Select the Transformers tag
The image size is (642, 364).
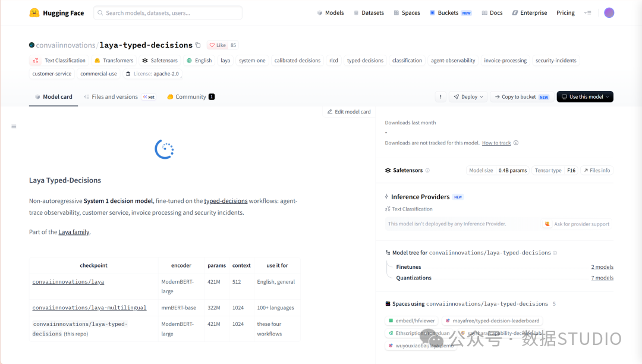coord(114,61)
